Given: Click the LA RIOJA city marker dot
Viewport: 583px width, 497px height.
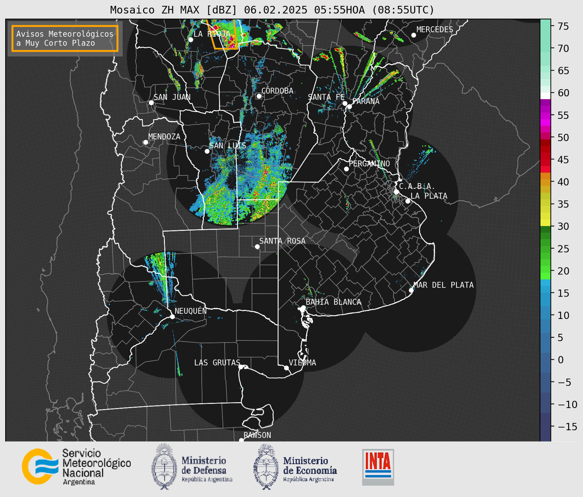Looking at the screenshot, I should coord(191,40).
